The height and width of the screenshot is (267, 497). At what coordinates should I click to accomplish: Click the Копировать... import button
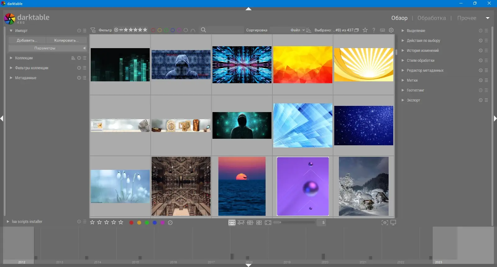pyautogui.click(x=66, y=40)
